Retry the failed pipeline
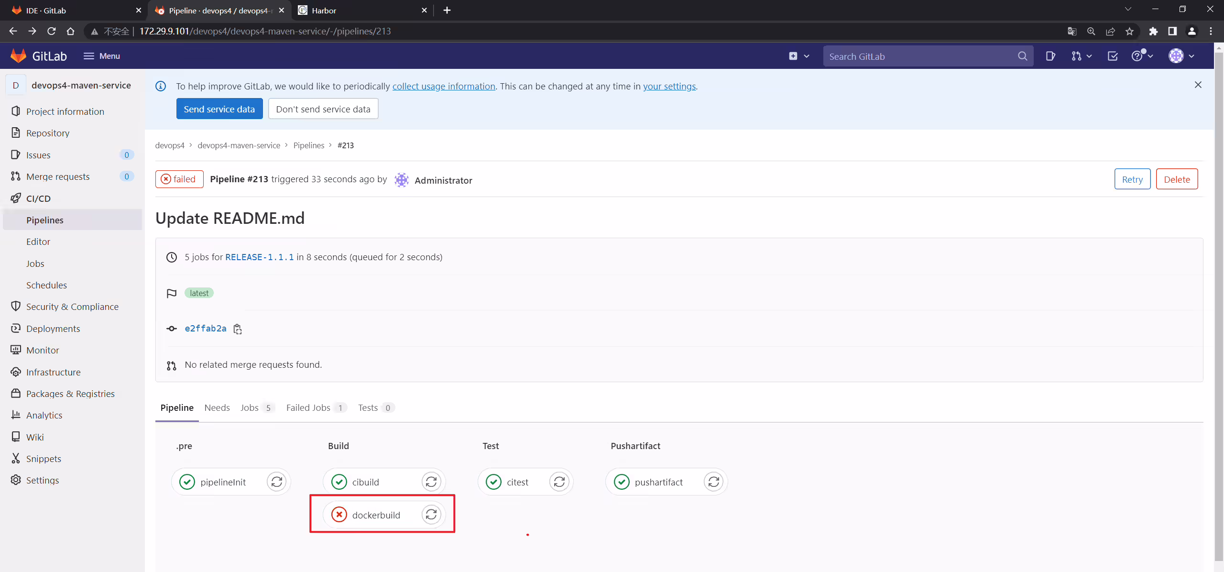 (x=1132, y=179)
